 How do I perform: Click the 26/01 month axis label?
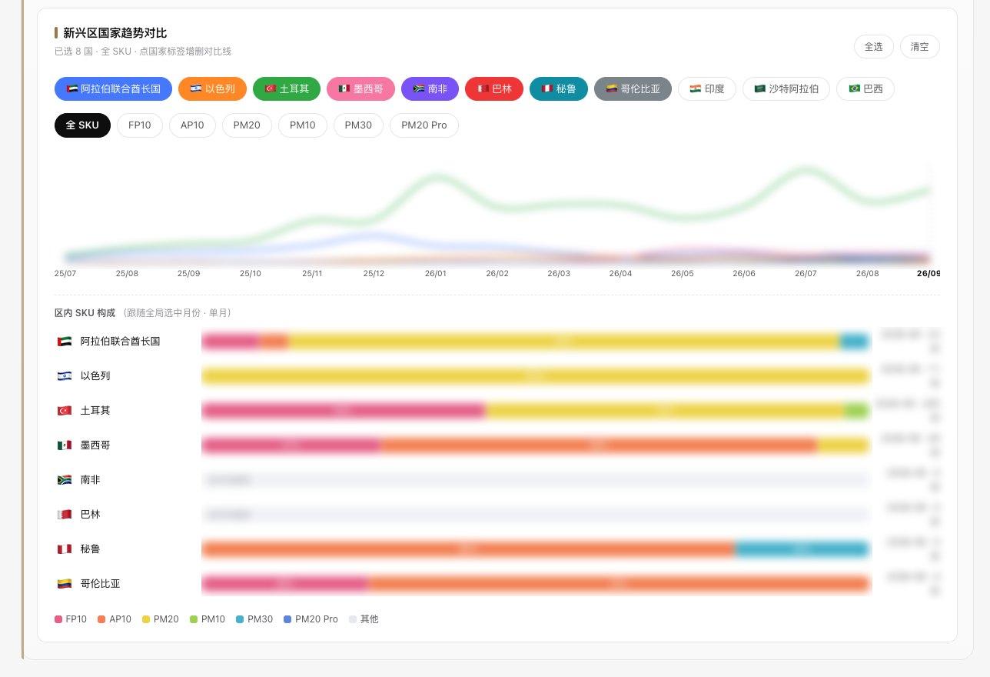click(436, 274)
